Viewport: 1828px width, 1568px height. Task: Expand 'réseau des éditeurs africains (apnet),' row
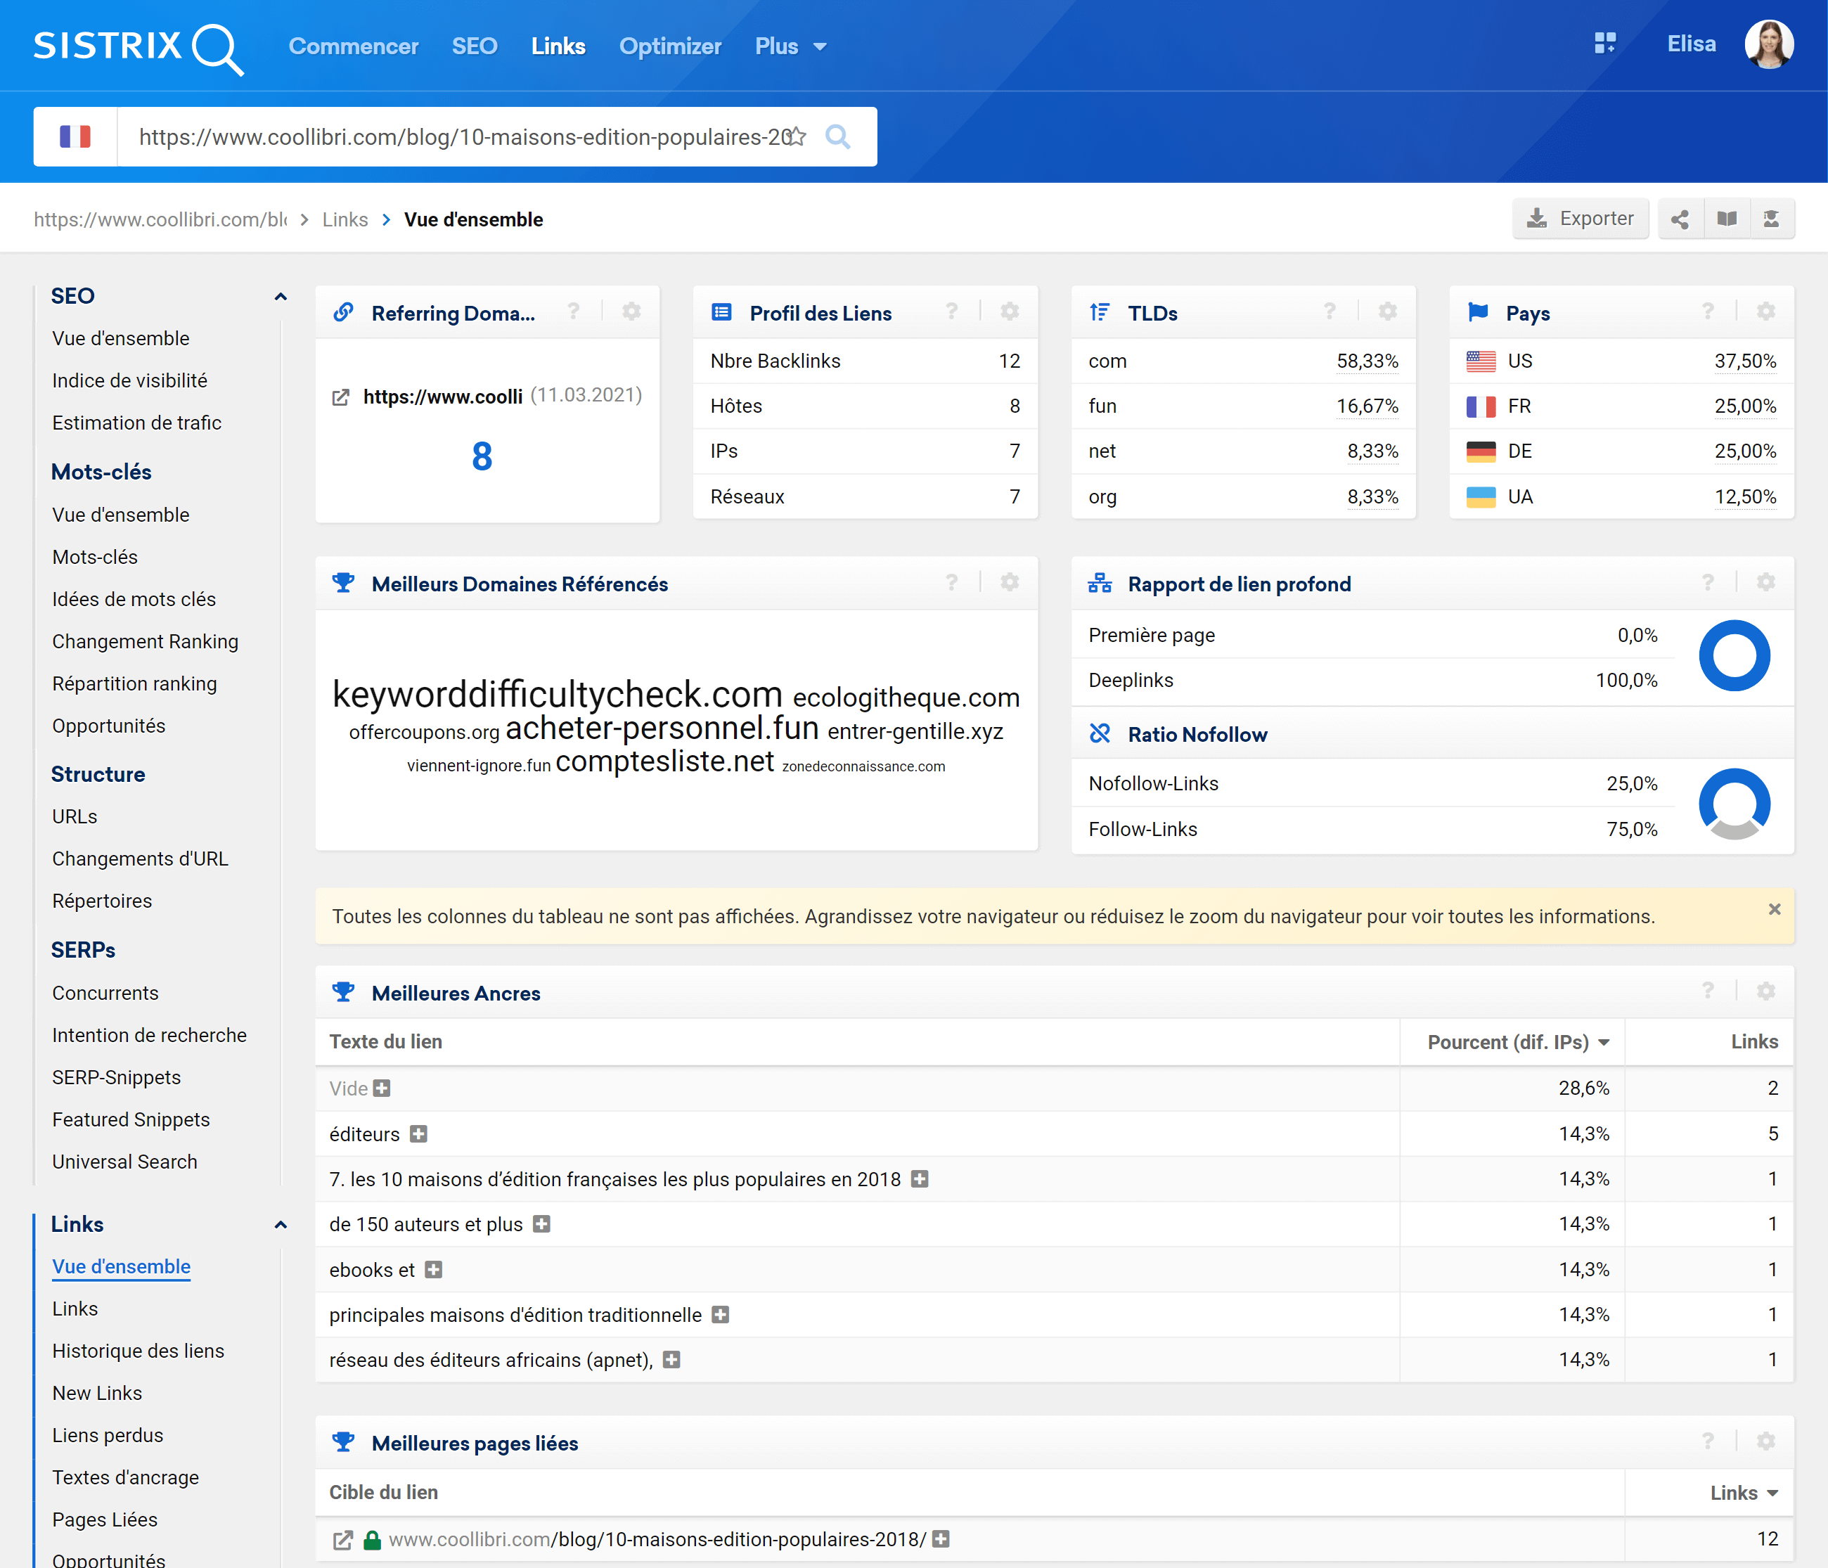672,1360
